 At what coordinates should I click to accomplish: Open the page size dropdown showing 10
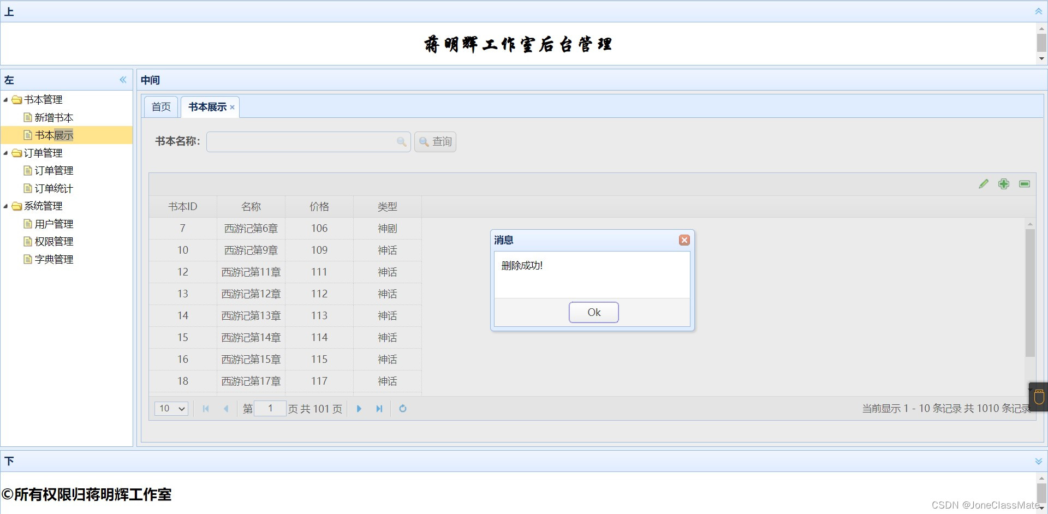pyautogui.click(x=171, y=409)
